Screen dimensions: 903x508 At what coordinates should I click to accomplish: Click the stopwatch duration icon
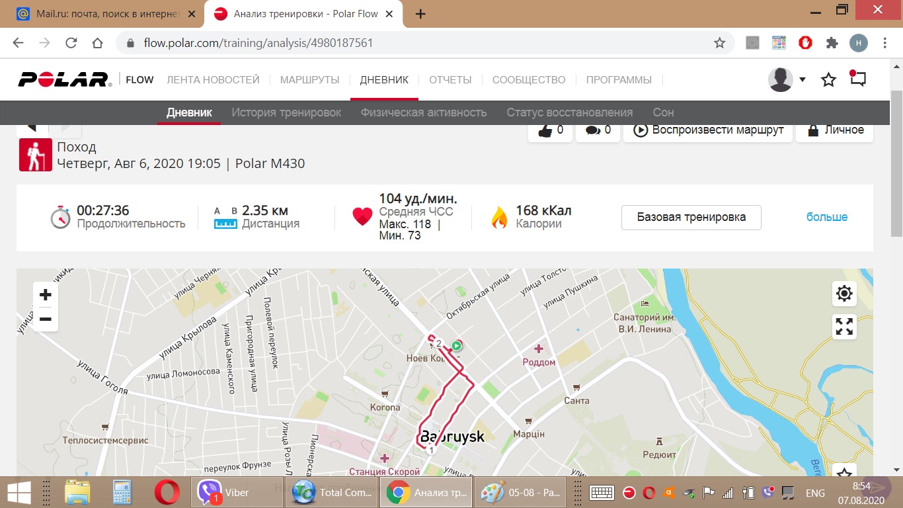[x=60, y=216]
